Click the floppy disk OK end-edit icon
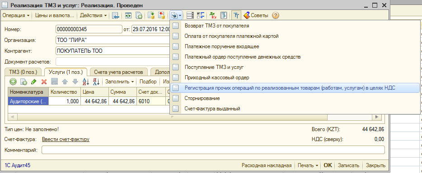The width and height of the screenshot is (422, 173). click(55, 81)
